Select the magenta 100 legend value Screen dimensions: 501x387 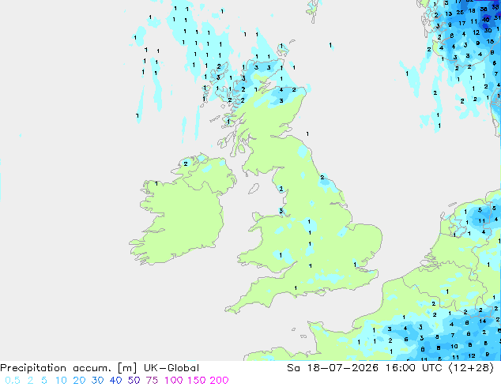point(175,381)
